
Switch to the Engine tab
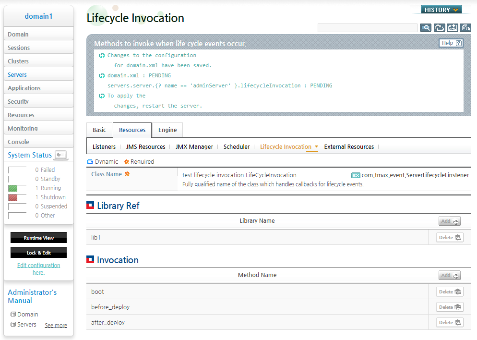coord(167,130)
